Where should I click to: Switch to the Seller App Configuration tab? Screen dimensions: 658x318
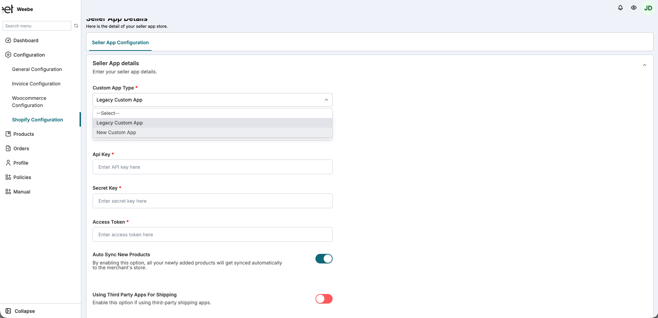tap(120, 43)
